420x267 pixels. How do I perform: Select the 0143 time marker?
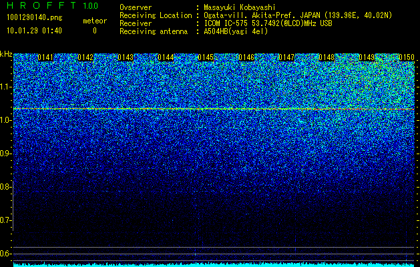point(126,57)
